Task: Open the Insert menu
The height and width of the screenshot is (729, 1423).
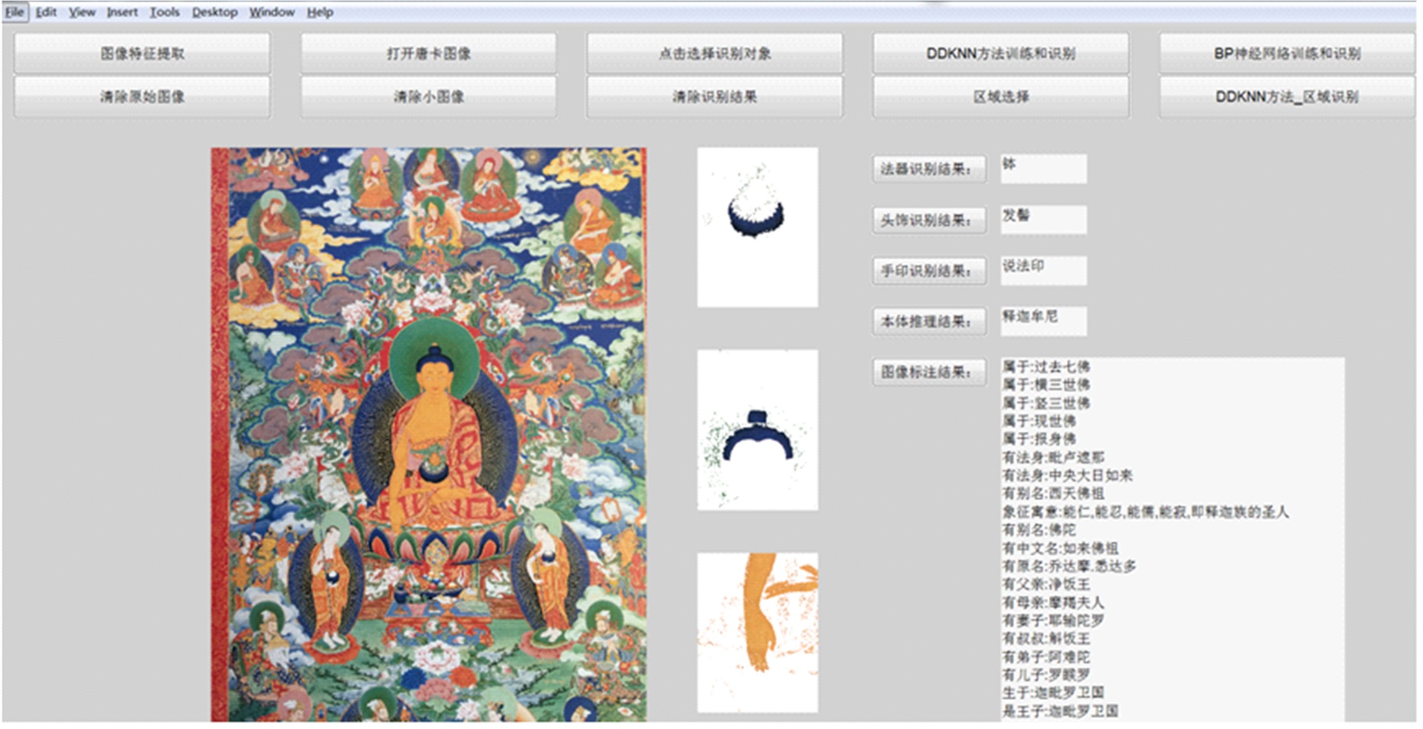Action: (122, 12)
